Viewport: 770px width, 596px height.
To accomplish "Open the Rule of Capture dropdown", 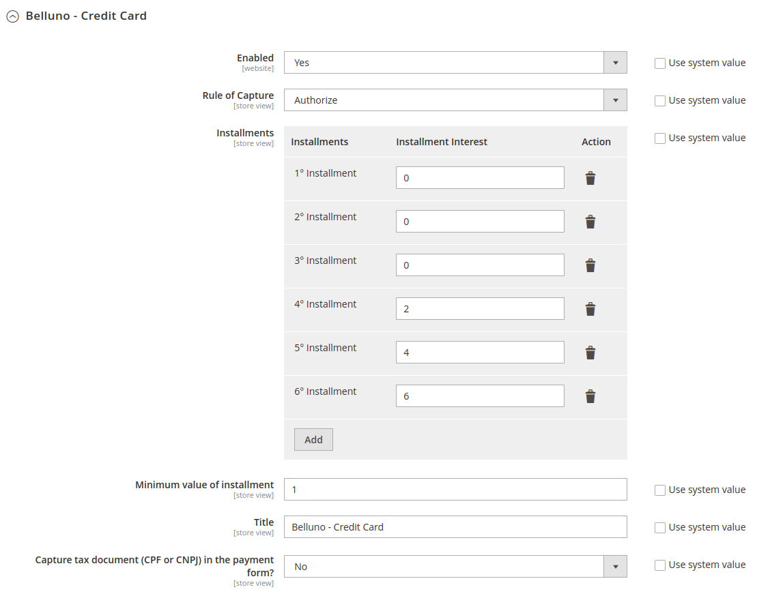I will (455, 100).
